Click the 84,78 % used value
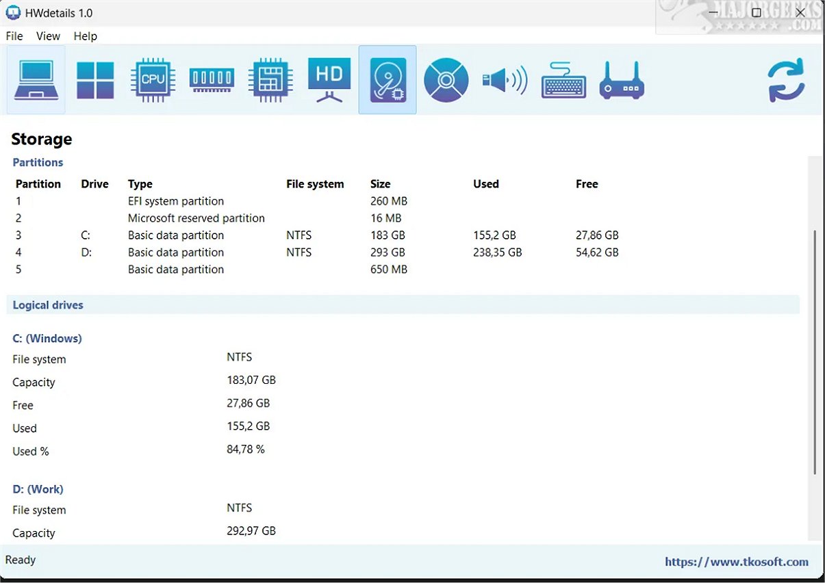825x583 pixels. click(x=246, y=450)
